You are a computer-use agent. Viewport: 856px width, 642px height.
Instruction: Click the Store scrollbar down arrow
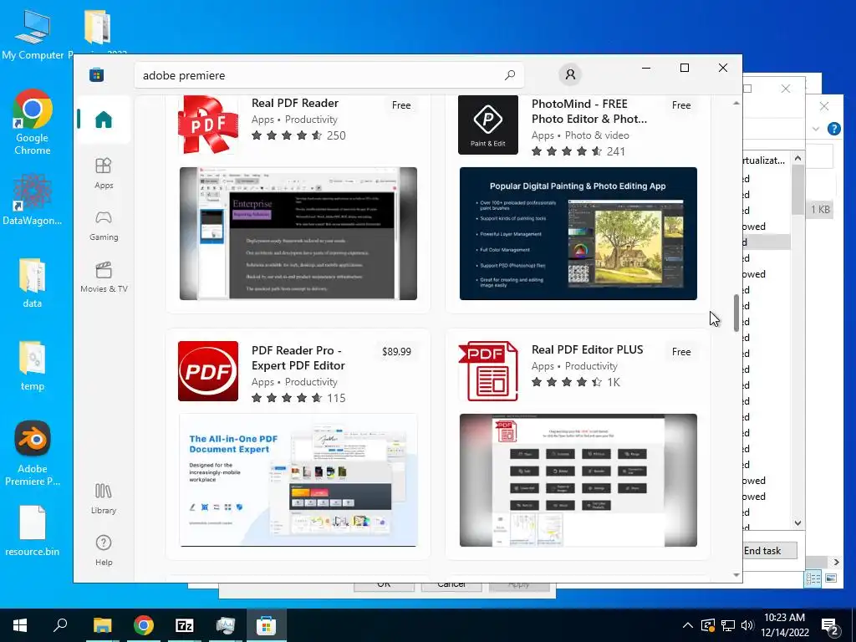[736, 575]
